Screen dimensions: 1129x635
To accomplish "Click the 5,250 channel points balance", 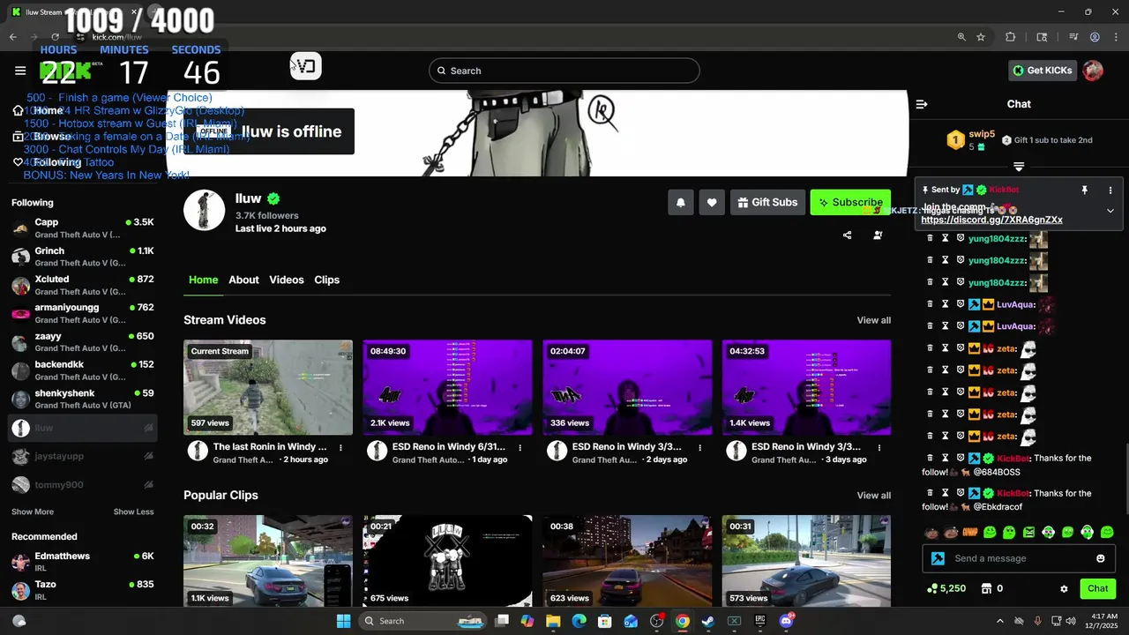I will (946, 588).
